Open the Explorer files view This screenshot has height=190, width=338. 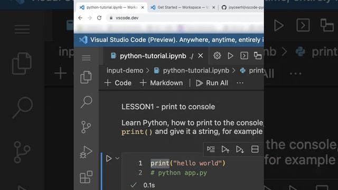pyautogui.click(x=86, y=77)
